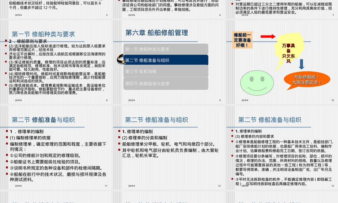Click the 1．修理单的编制 heading on slide 11

(27, 131)
